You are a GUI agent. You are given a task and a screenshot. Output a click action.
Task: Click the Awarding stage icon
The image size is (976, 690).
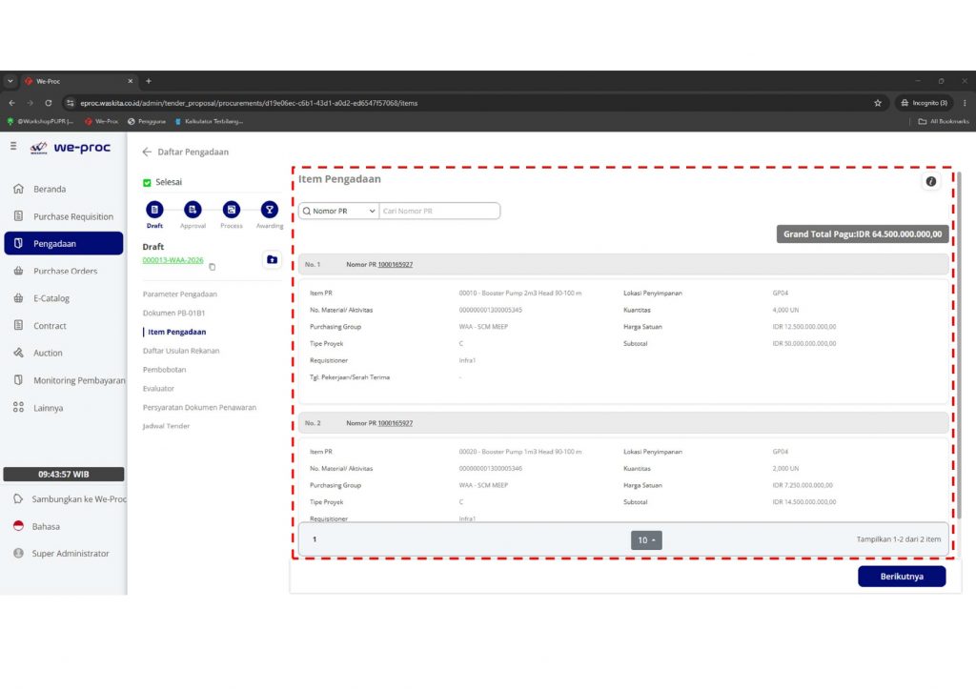(x=270, y=210)
